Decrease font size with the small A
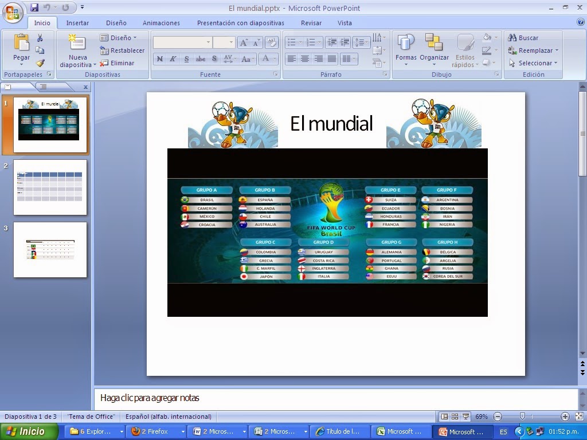 click(256, 42)
